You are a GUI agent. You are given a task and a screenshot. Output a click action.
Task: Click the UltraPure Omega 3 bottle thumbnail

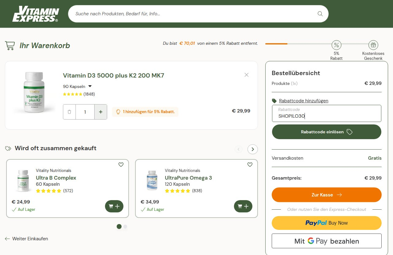point(152,181)
